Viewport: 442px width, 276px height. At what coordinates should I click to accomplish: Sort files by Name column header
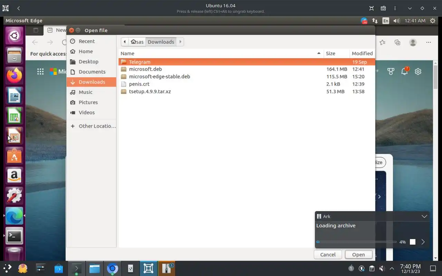tap(221, 53)
